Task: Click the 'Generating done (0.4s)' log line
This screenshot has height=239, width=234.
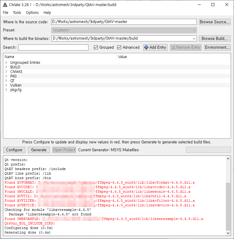Action: coord(27,232)
